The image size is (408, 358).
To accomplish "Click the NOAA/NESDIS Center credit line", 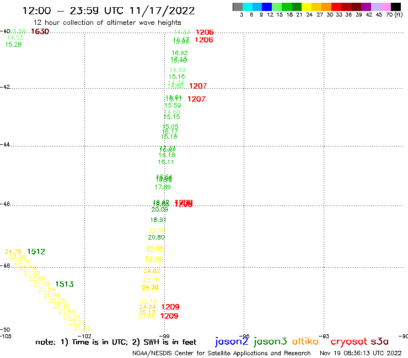I will pos(222,353).
